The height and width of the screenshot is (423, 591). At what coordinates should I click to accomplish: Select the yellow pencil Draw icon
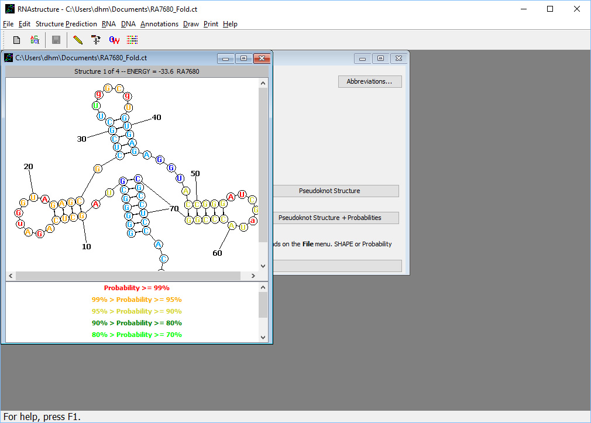[x=77, y=40]
